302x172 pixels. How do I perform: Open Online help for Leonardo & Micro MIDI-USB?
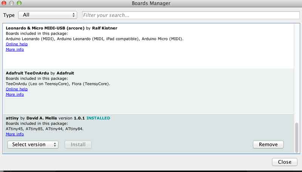click(x=17, y=44)
